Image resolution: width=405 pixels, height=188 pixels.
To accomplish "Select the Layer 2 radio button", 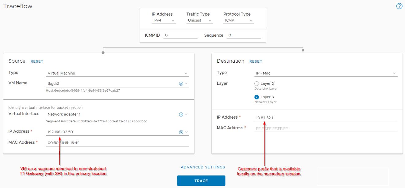I will point(257,83).
